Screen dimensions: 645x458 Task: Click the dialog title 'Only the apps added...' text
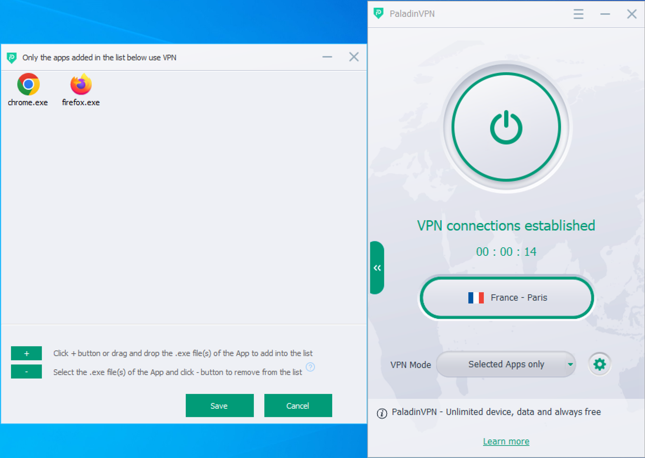99,58
